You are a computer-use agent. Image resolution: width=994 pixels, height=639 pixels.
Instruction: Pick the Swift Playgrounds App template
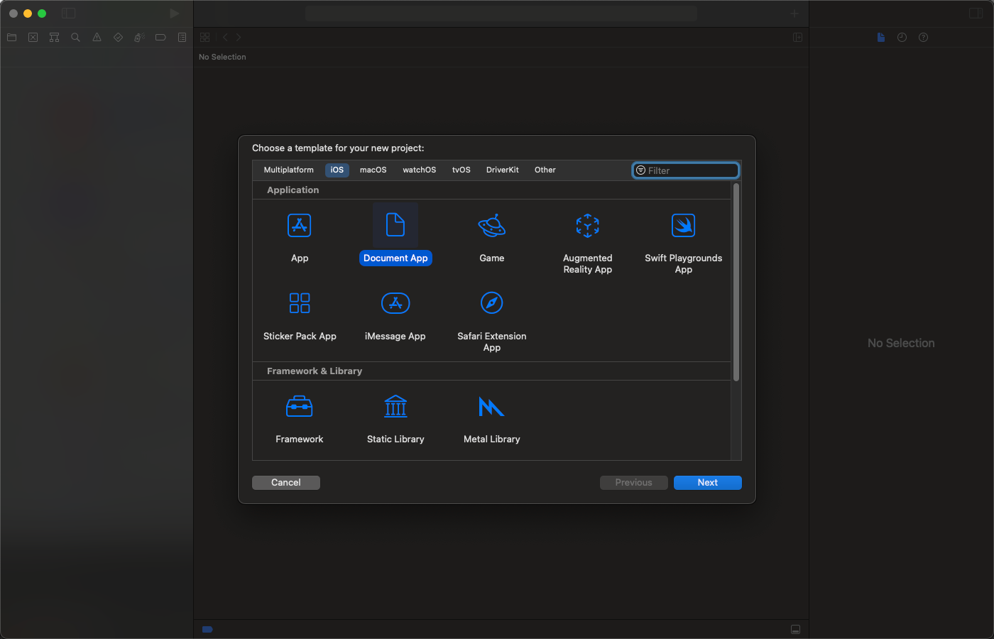683,243
